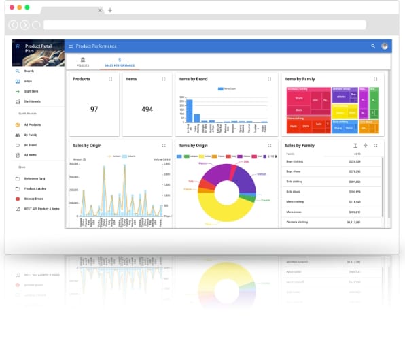Click the By Family people icon

(18, 135)
